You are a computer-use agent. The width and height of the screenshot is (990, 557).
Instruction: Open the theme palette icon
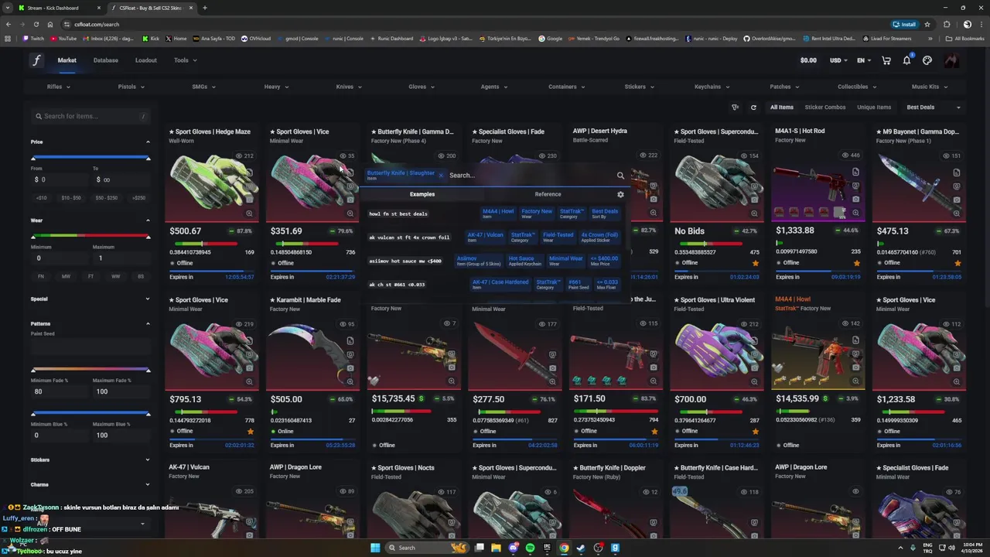(x=927, y=60)
